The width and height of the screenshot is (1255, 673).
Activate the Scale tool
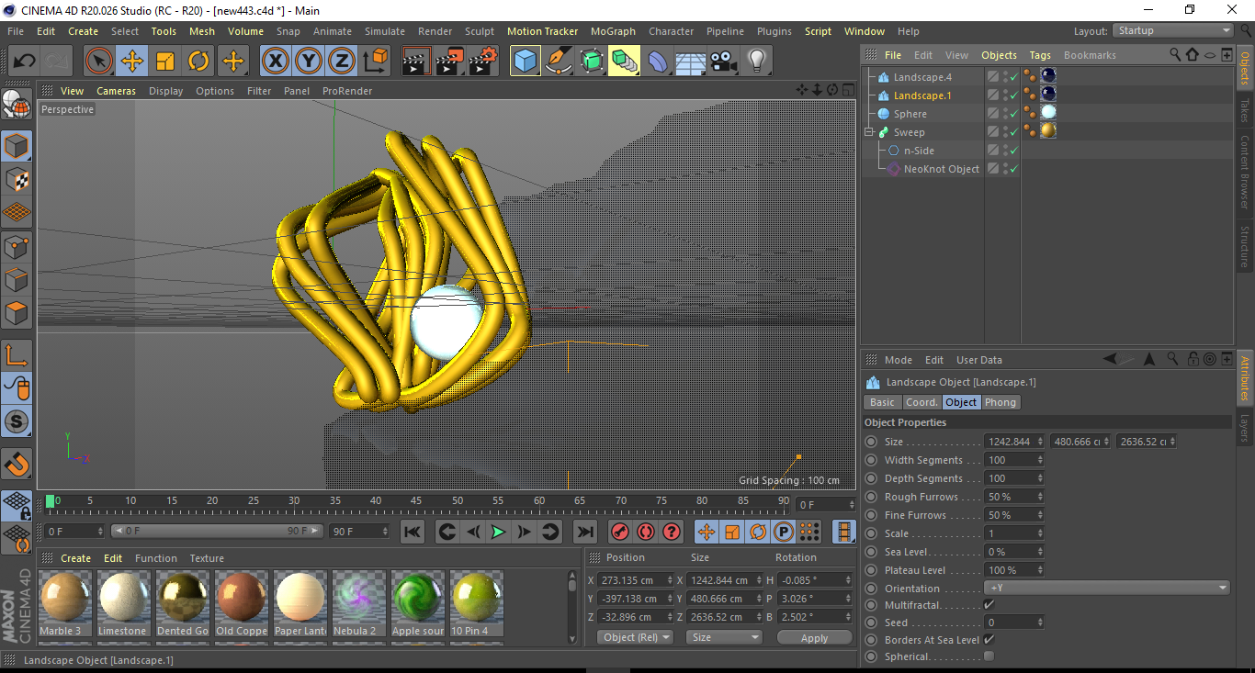165,62
